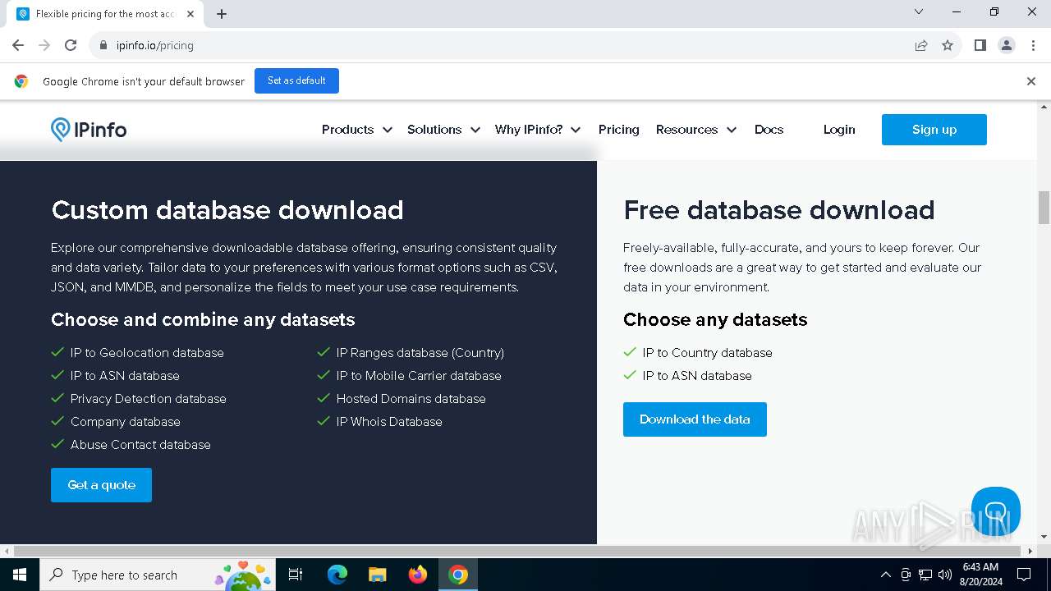Click 'Custom database download' heading
Viewport: 1051px width, 591px height.
(x=227, y=210)
